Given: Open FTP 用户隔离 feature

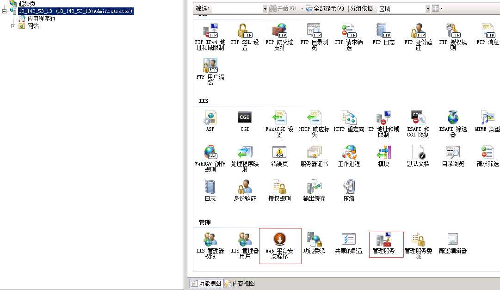Looking at the screenshot, I should (210, 72).
